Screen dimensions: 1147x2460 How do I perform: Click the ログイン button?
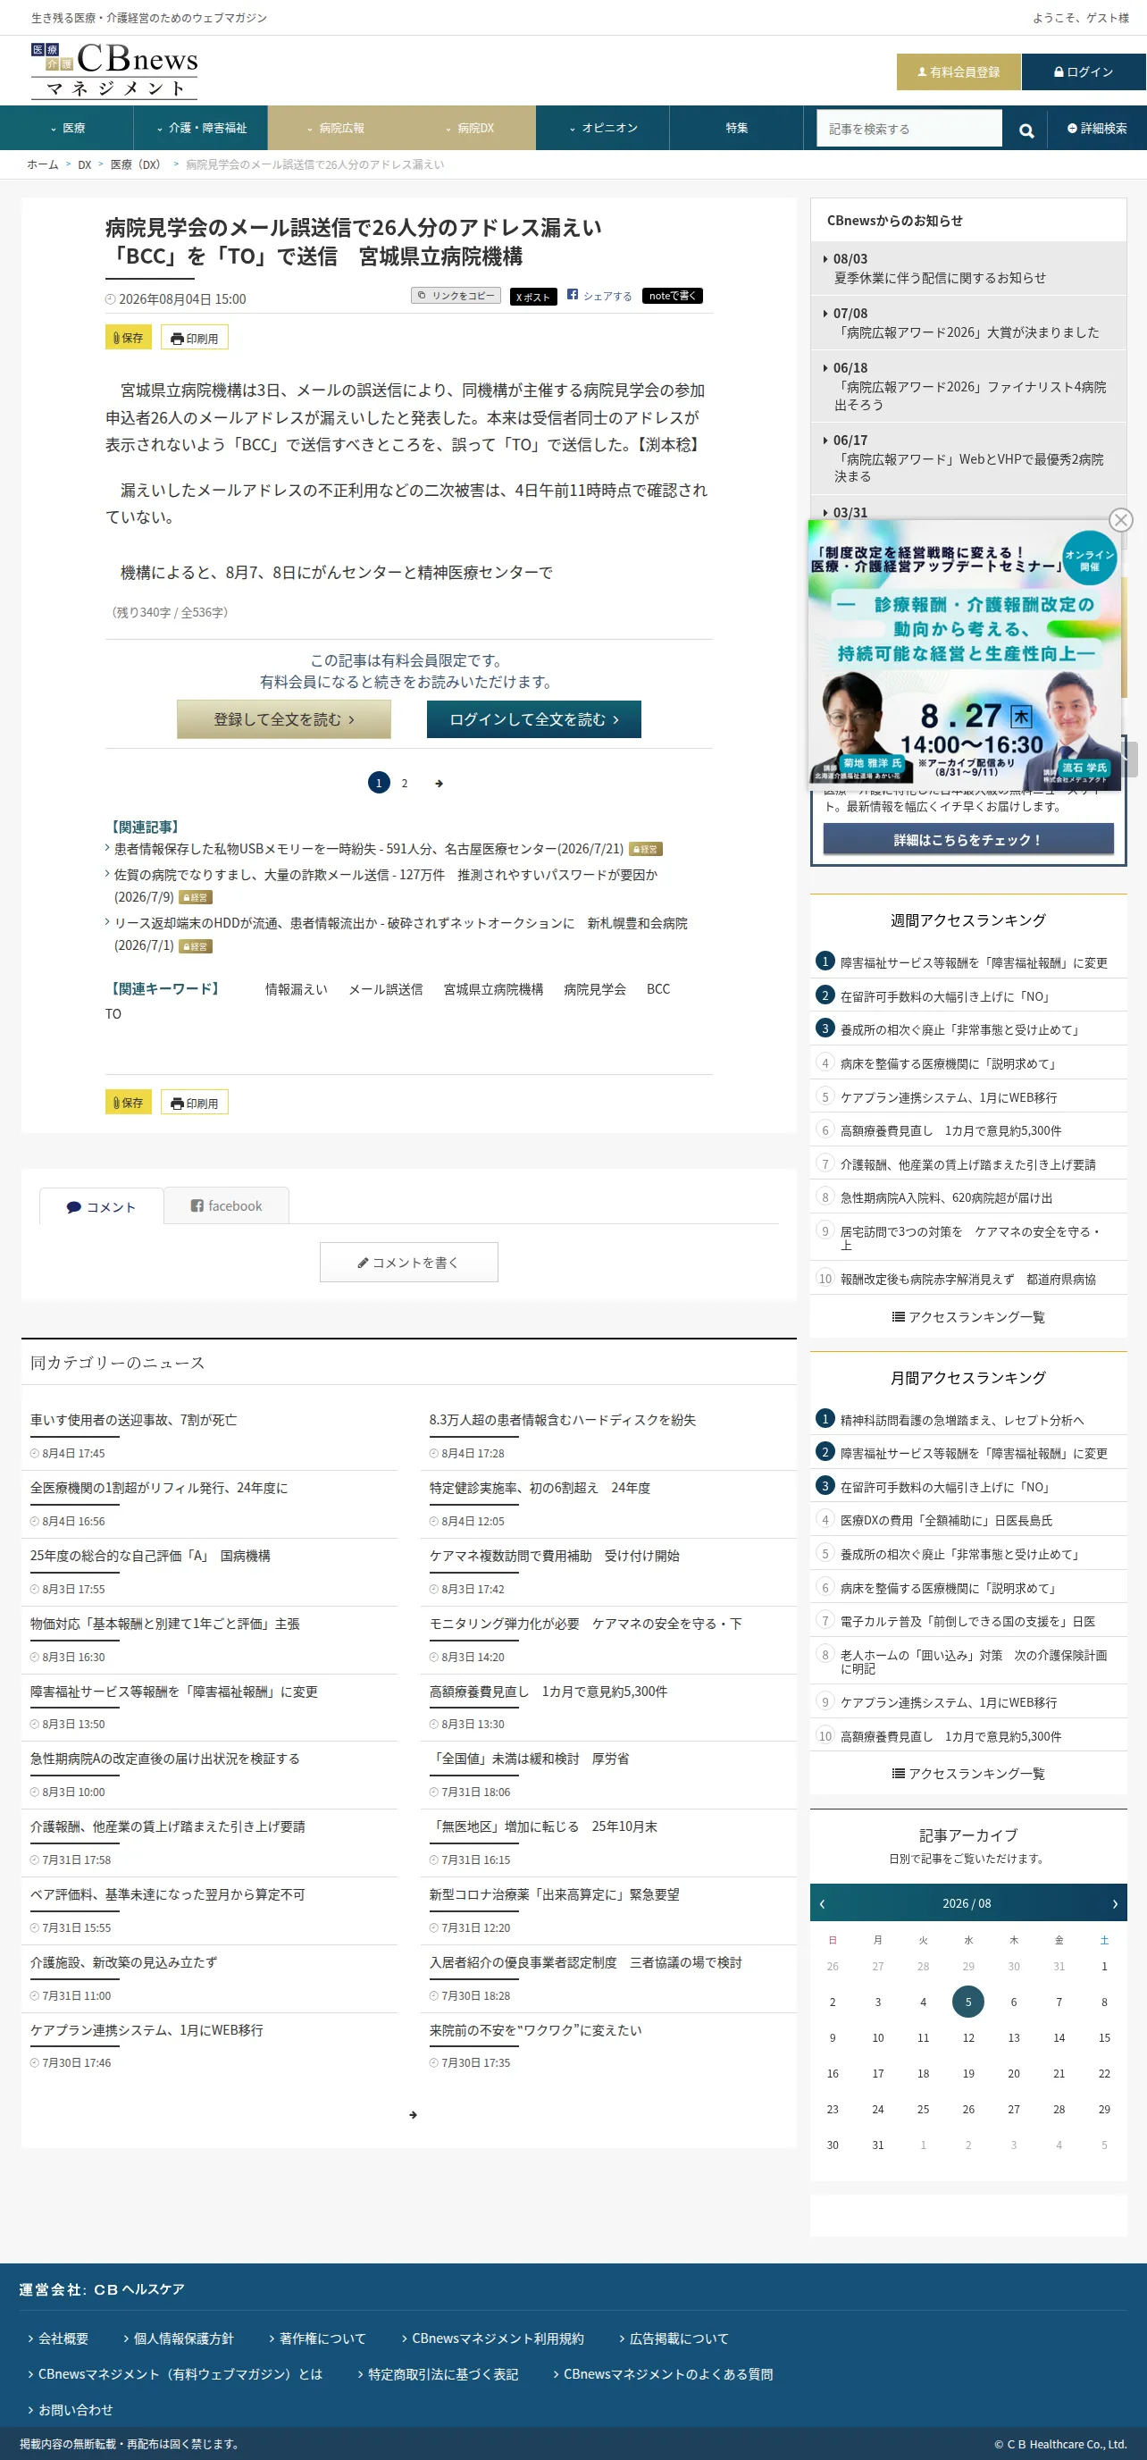[1084, 71]
